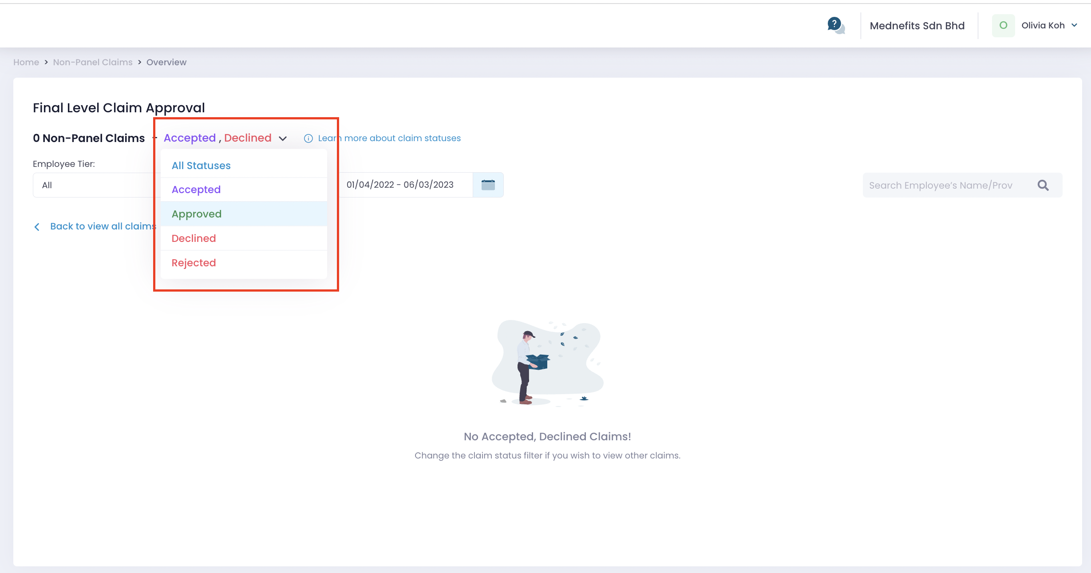
Task: Select All Statuses from the filter list
Action: point(201,165)
